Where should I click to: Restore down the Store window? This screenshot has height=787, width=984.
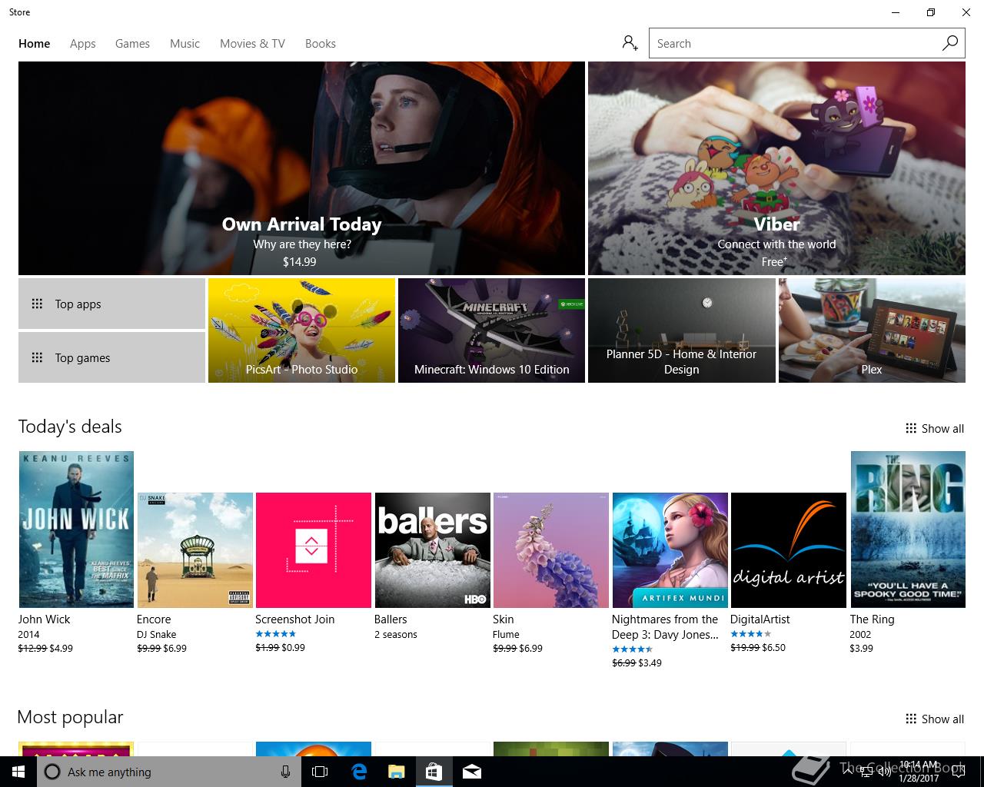point(931,12)
